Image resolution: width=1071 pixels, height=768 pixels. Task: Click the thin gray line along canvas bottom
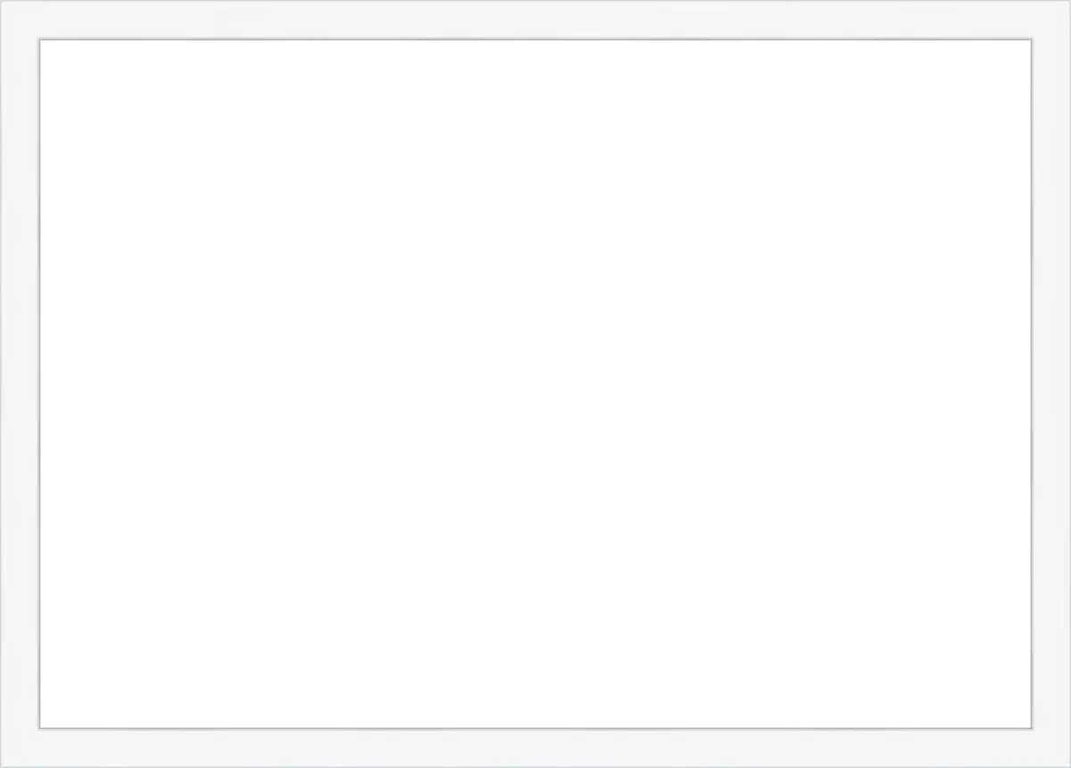[535, 728]
